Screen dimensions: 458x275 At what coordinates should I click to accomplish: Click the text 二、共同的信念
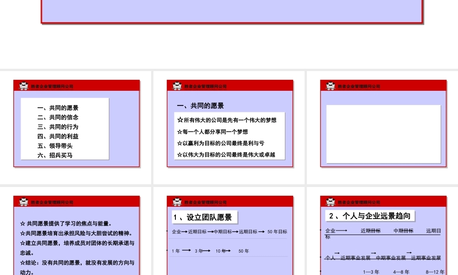(x=58, y=117)
